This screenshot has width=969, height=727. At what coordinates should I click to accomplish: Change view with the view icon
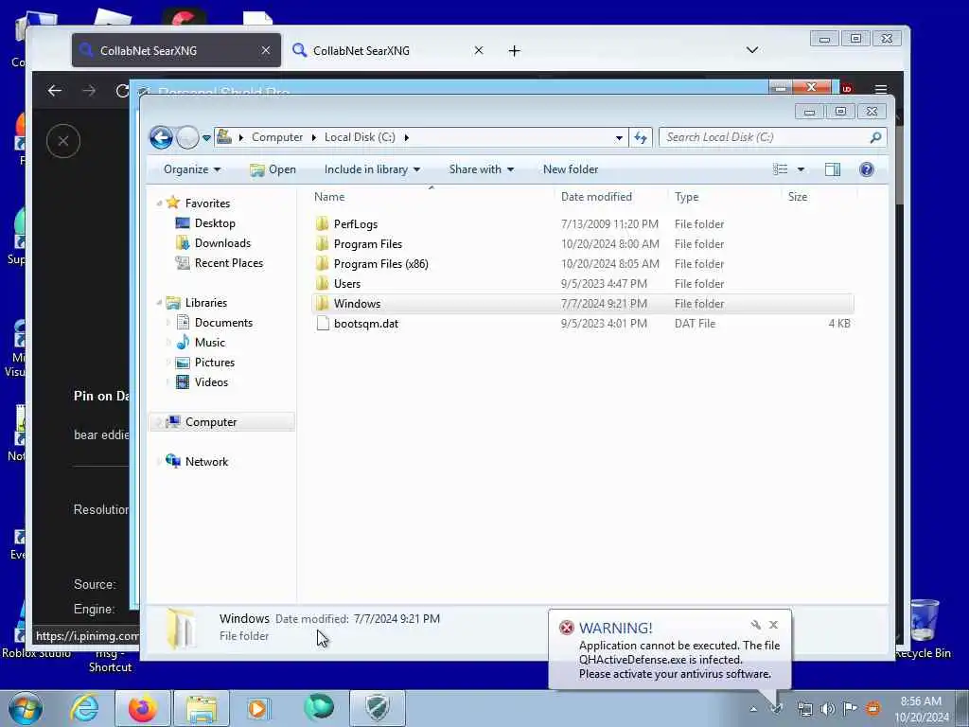pyautogui.click(x=781, y=169)
